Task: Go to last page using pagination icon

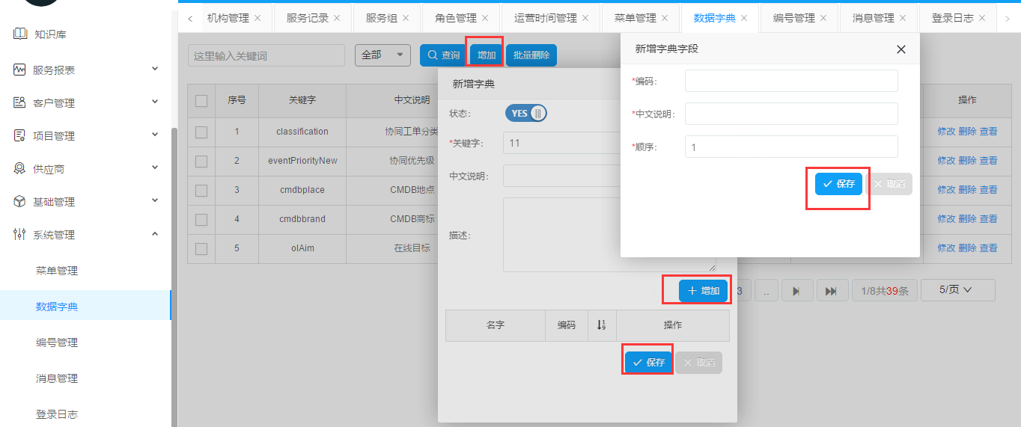Action: 831,291
